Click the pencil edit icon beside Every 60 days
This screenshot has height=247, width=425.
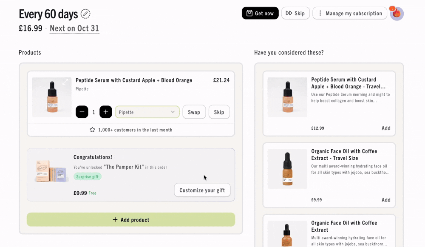(x=85, y=14)
